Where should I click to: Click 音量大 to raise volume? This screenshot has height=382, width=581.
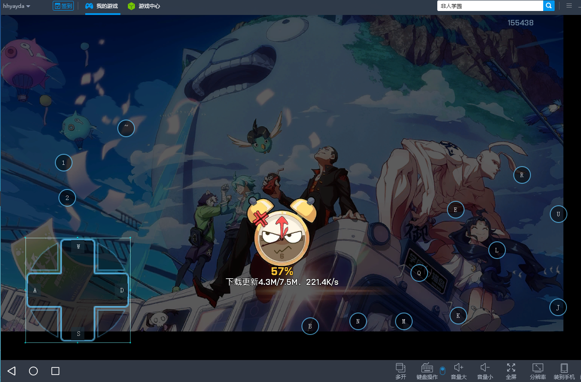(459, 371)
